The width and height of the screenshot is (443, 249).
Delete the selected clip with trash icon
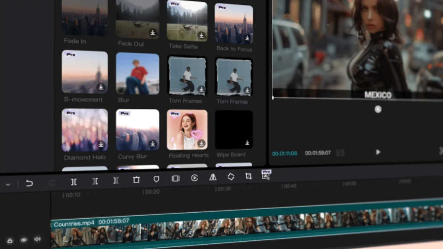pos(136,179)
